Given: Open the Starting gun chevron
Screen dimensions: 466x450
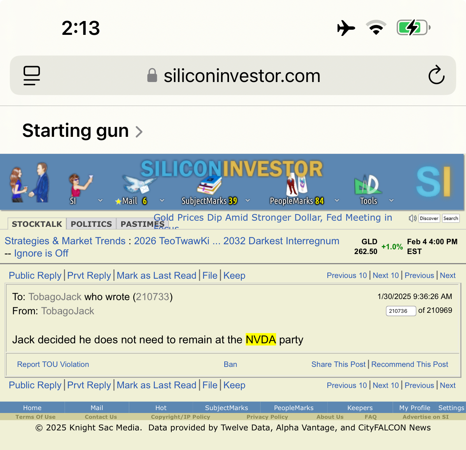Looking at the screenshot, I should click(x=139, y=132).
